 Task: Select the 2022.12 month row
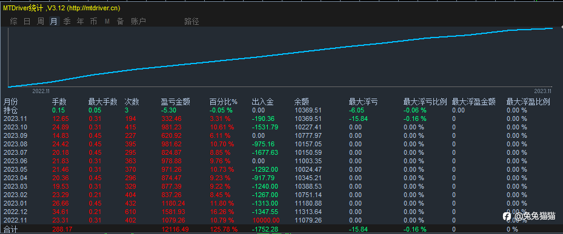click(281, 212)
